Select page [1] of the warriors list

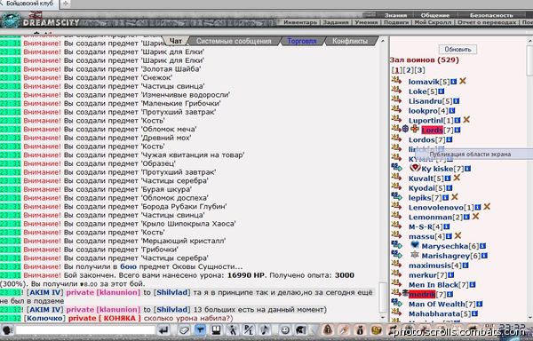pyautogui.click(x=397, y=70)
